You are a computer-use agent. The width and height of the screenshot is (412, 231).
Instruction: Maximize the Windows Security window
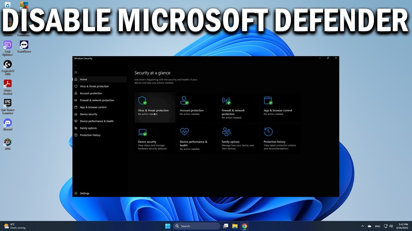[328, 58]
